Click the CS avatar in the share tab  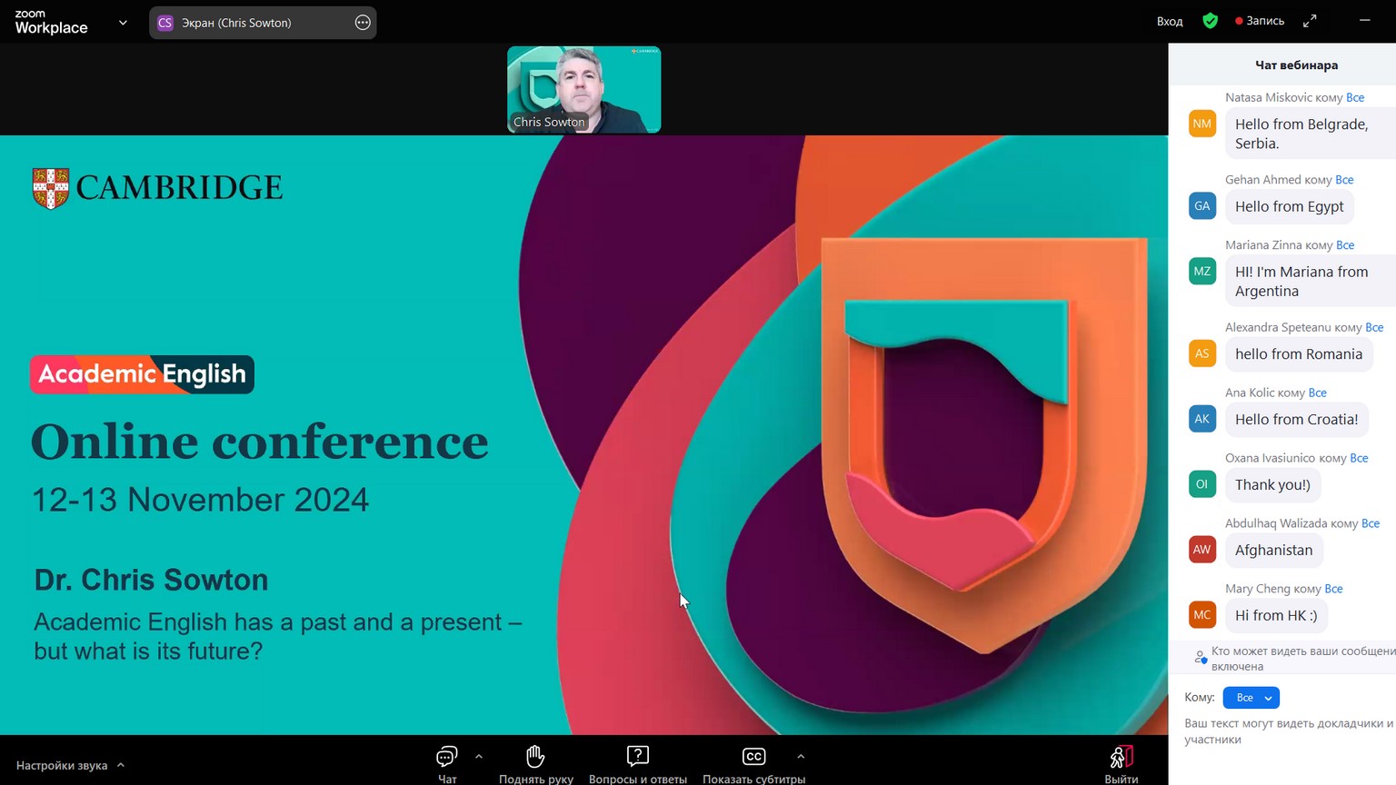click(x=165, y=23)
